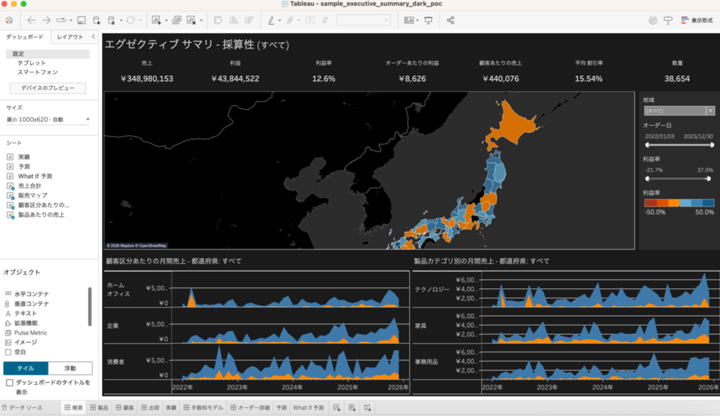Open the Show Me (表示形式) panel
The width and height of the screenshot is (720, 416).
click(x=697, y=20)
